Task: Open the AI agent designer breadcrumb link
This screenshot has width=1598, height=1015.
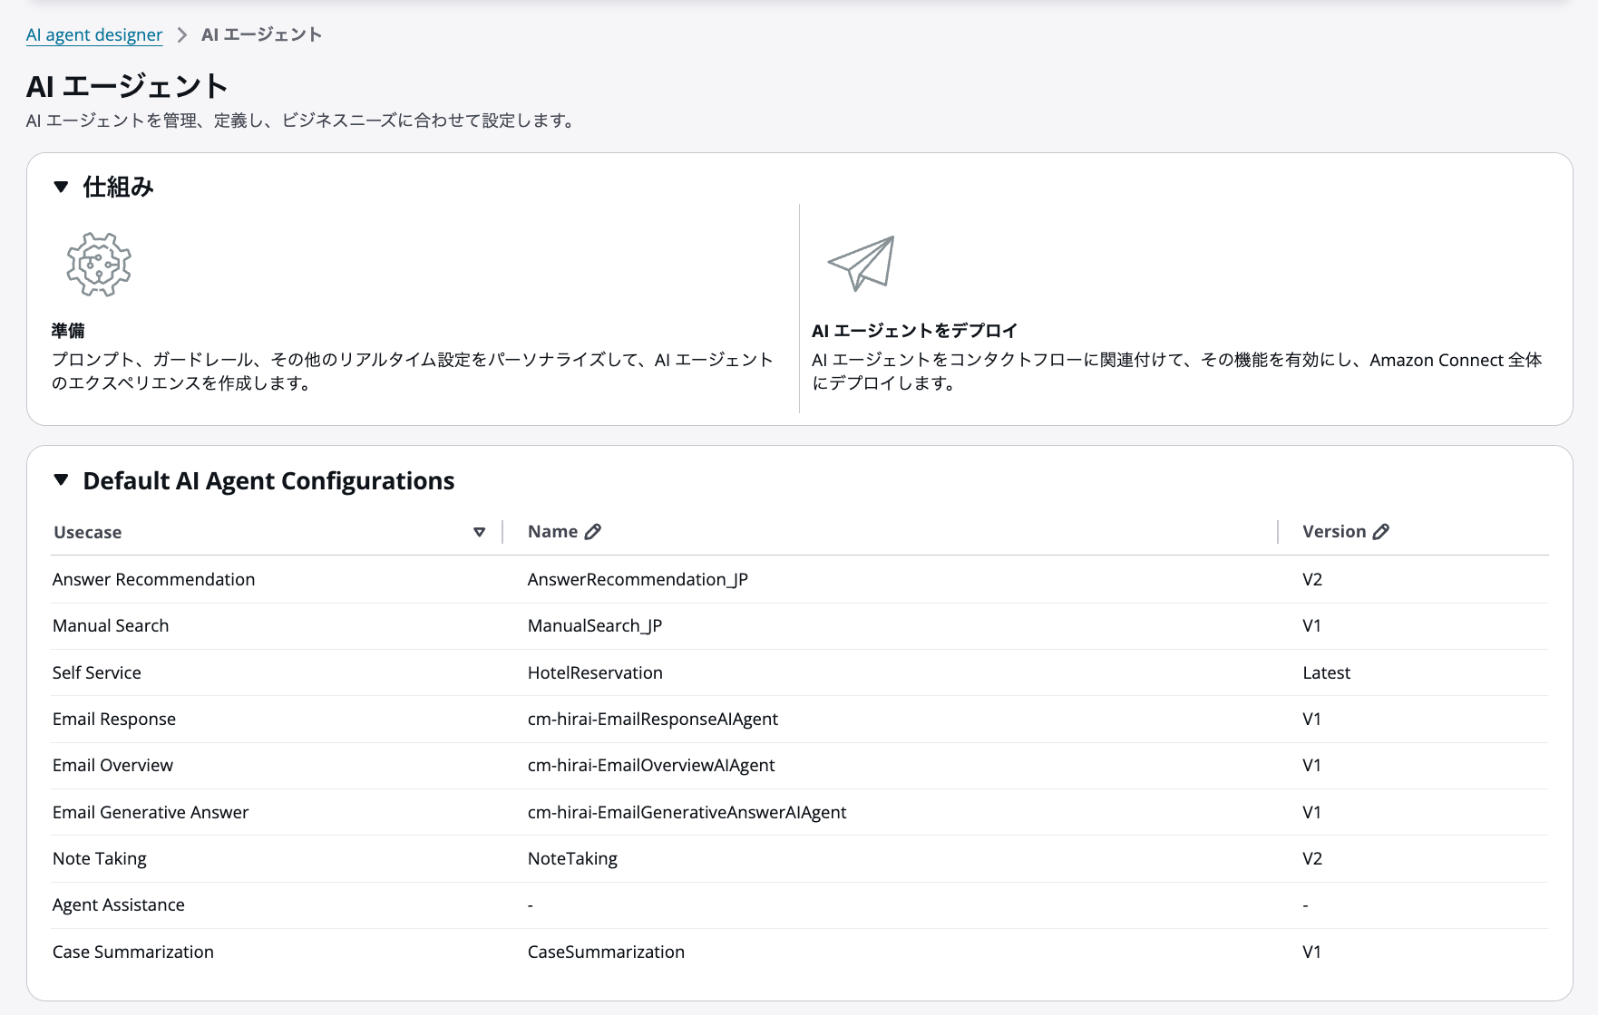Action: click(x=93, y=34)
